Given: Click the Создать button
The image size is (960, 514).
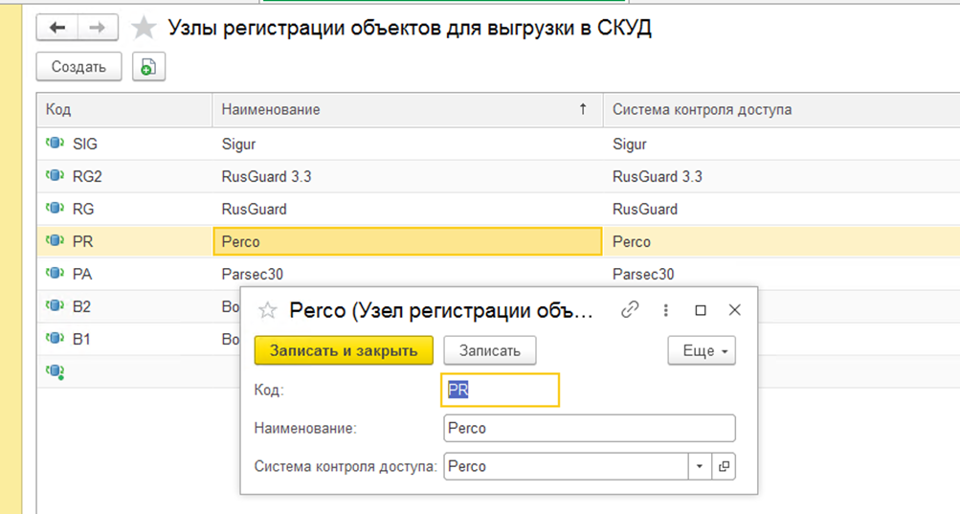Looking at the screenshot, I should (x=78, y=66).
